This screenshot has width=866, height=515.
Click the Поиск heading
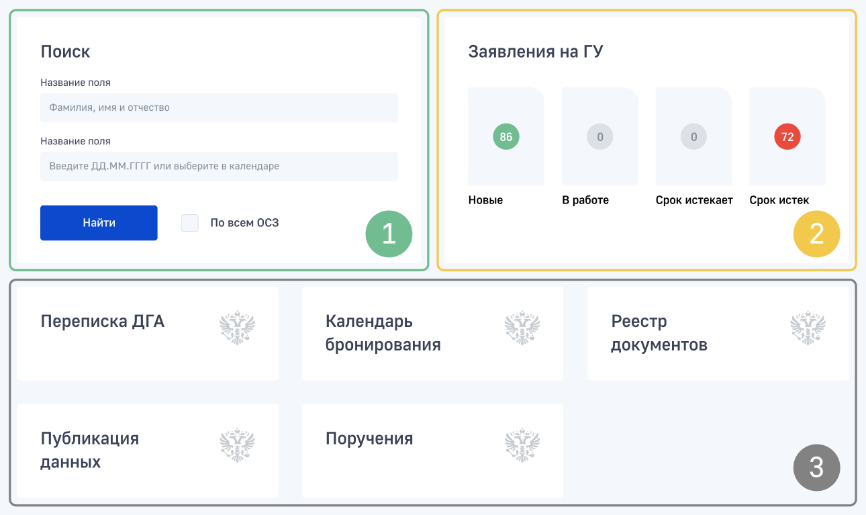click(x=65, y=52)
